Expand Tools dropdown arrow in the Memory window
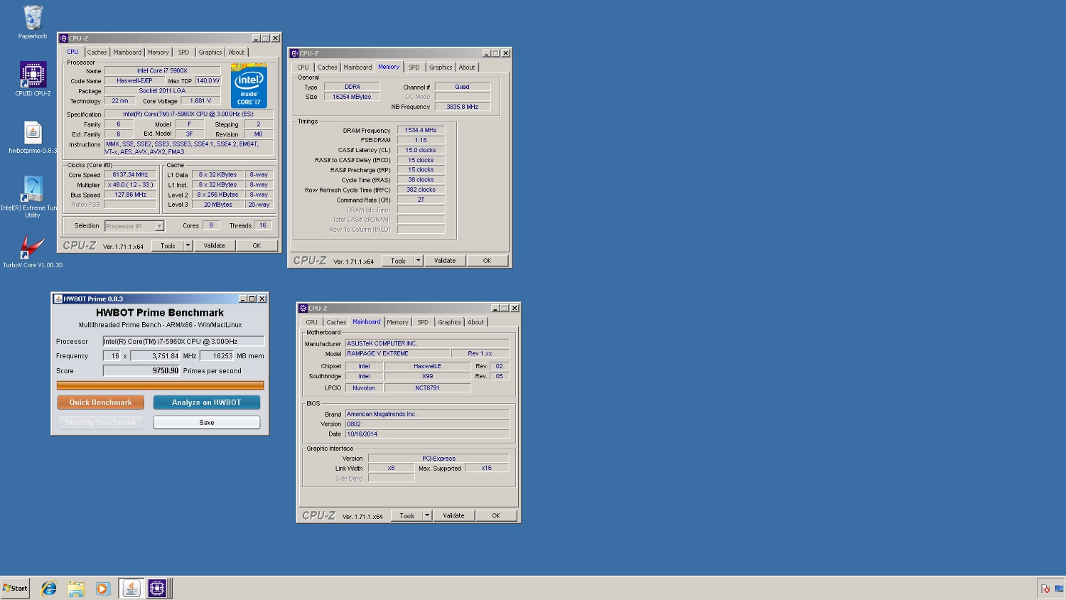This screenshot has width=1066, height=600. (419, 261)
